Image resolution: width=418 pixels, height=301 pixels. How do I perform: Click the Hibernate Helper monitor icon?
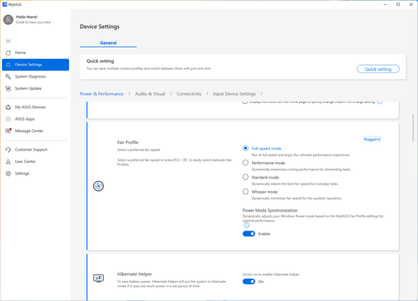coord(99,278)
